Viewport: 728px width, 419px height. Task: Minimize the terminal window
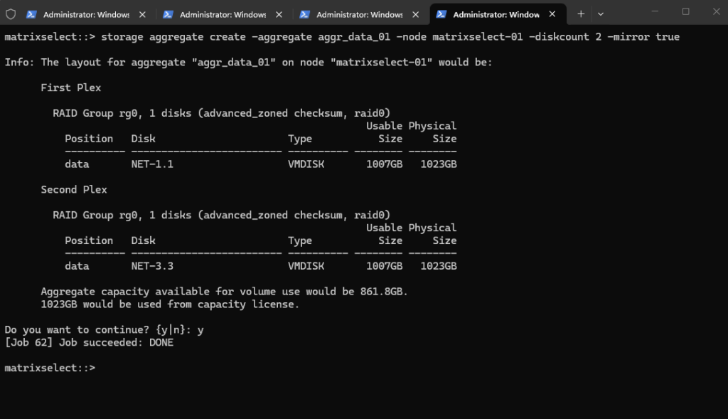pyautogui.click(x=653, y=11)
